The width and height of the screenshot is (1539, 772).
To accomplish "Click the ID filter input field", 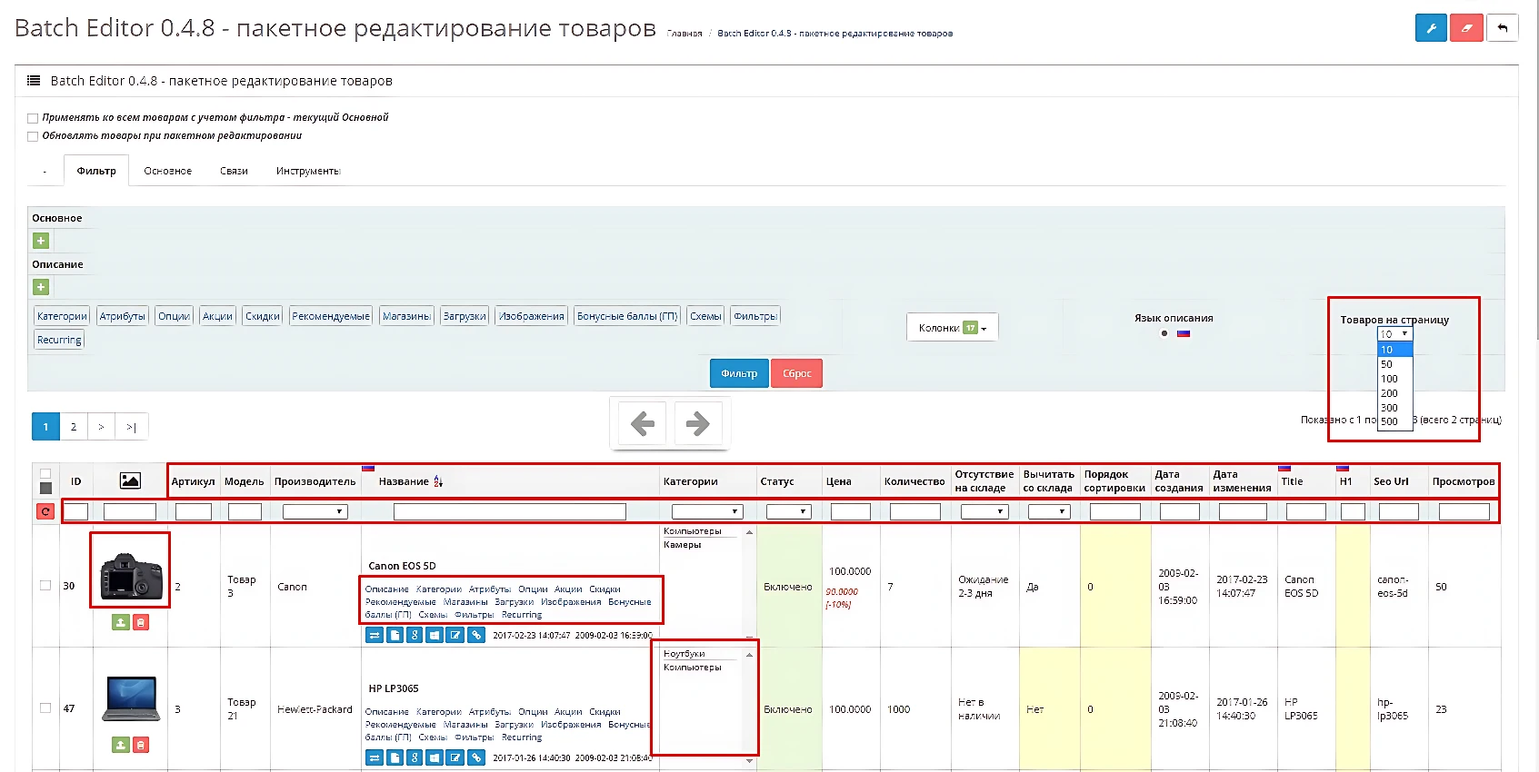I will pyautogui.click(x=75, y=512).
